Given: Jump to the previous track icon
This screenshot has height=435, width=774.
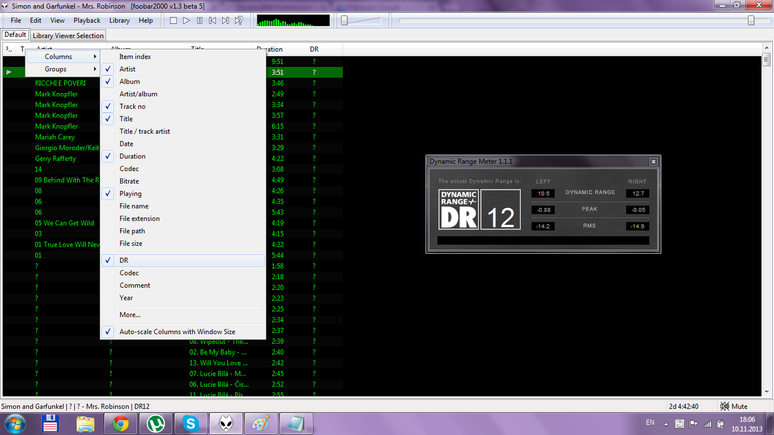Looking at the screenshot, I should click(212, 21).
